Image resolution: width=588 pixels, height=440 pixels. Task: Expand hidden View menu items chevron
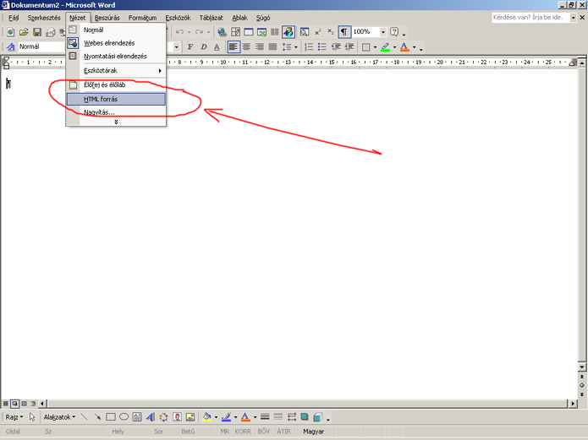pos(116,122)
